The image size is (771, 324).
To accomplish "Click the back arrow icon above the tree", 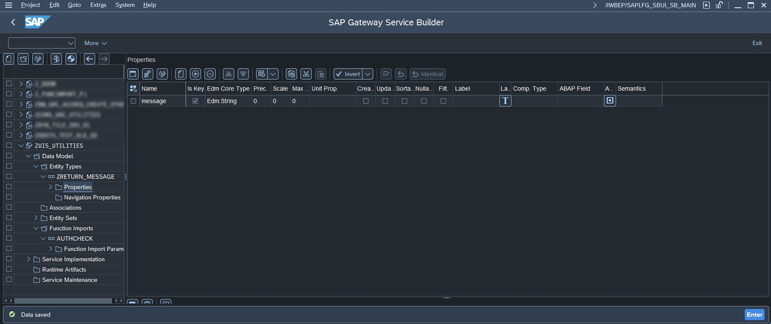I will tap(90, 59).
